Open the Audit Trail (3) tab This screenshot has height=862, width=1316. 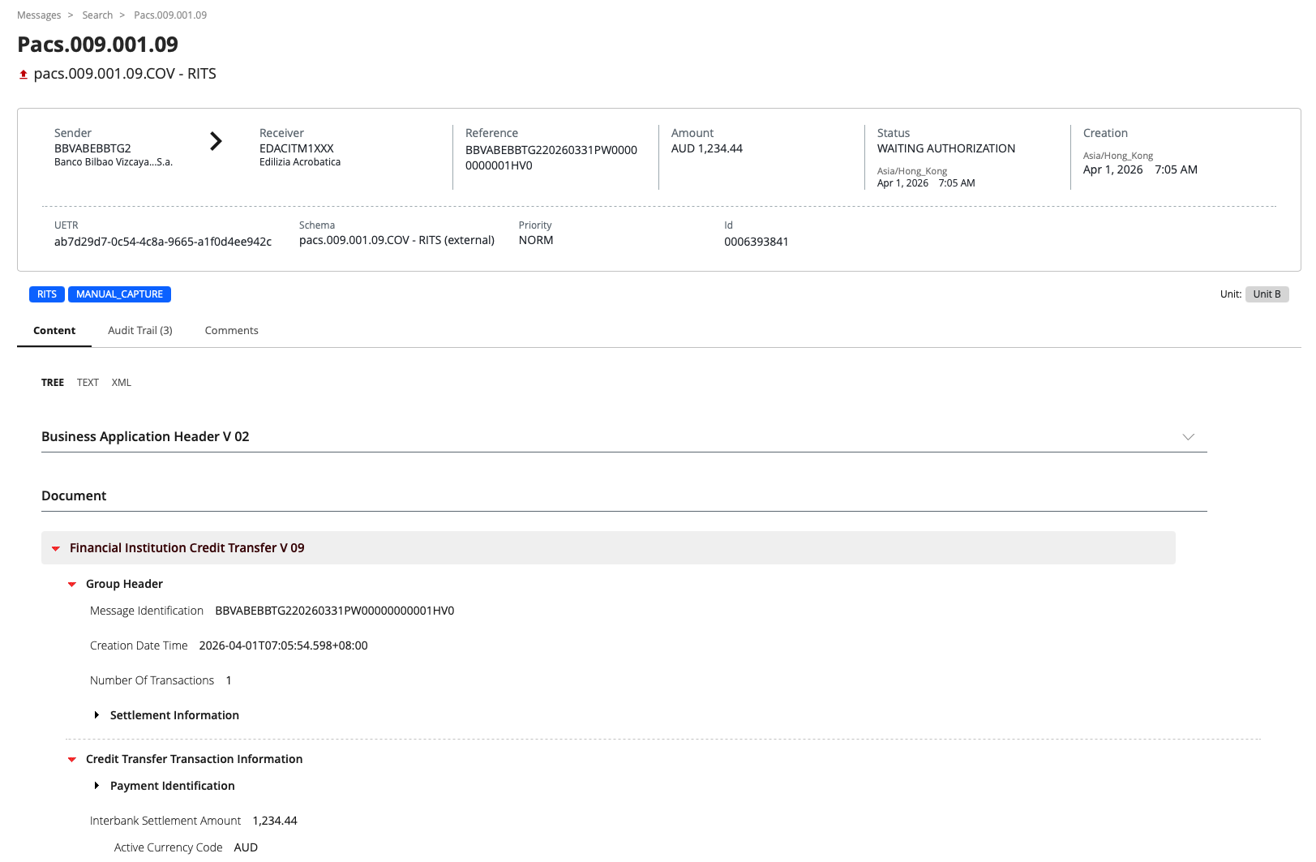[140, 331]
